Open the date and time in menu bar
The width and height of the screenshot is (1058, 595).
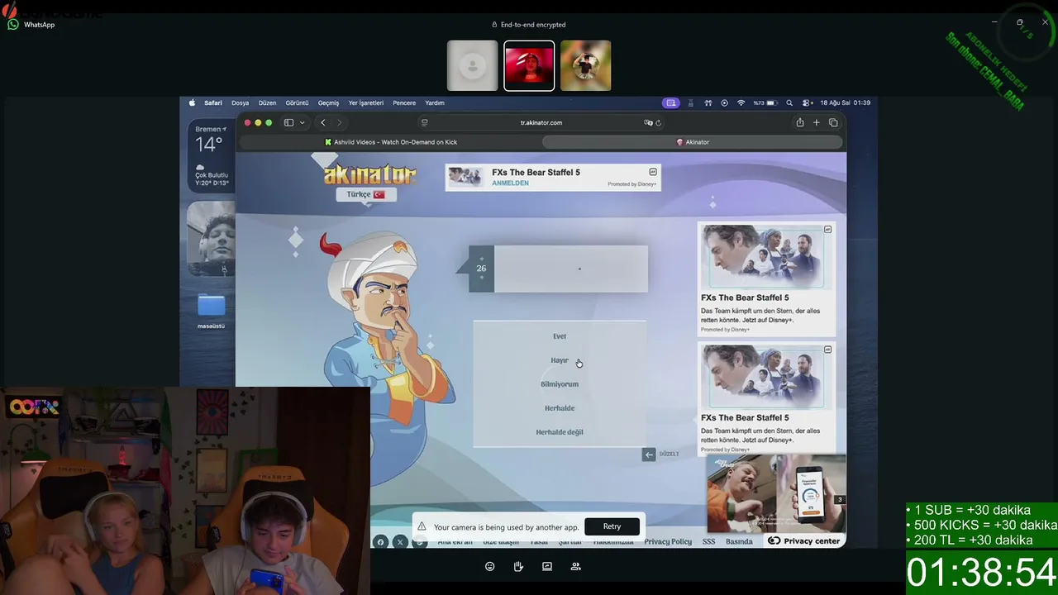[x=846, y=103]
